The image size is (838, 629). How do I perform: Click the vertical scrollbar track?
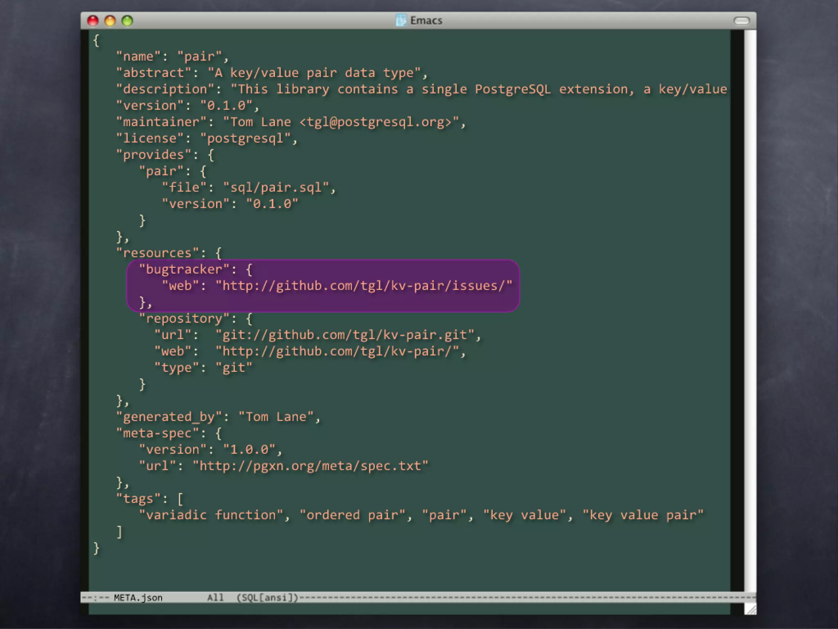pos(750,310)
